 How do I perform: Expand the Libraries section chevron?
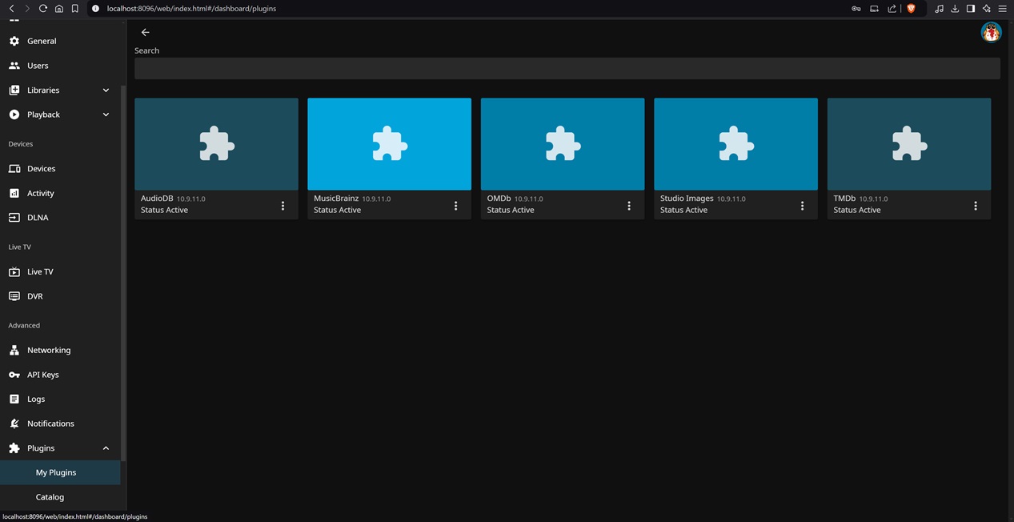click(106, 90)
